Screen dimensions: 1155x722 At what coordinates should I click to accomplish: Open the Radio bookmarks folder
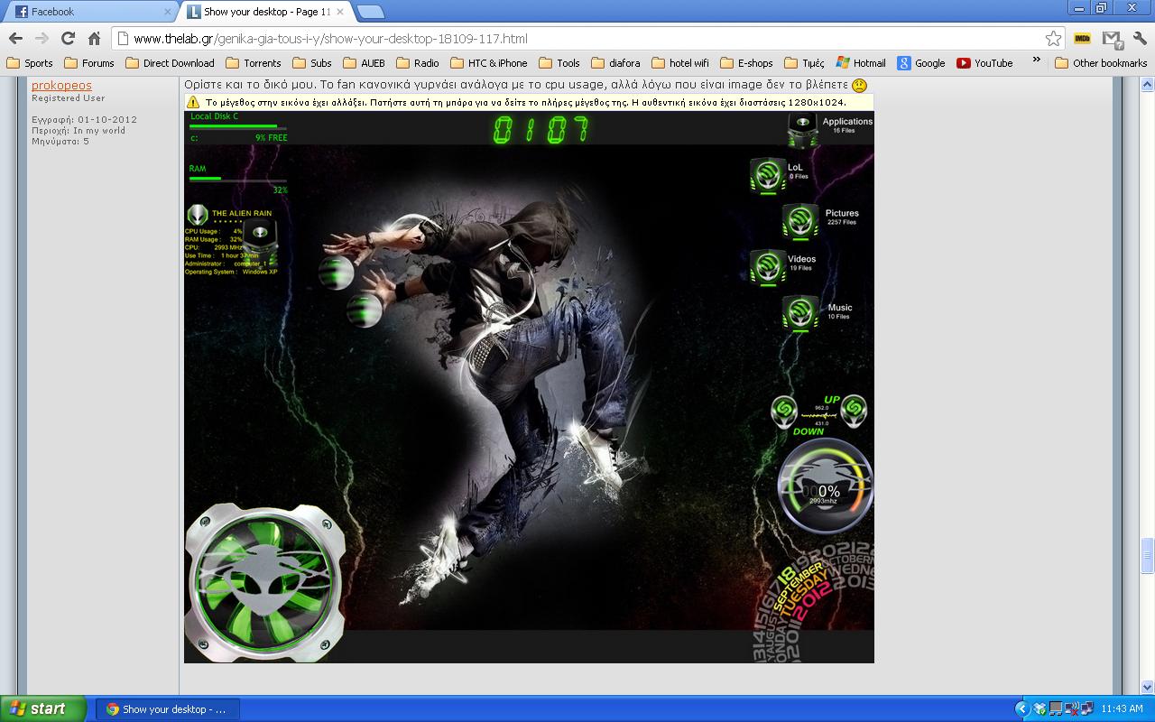tap(418, 63)
